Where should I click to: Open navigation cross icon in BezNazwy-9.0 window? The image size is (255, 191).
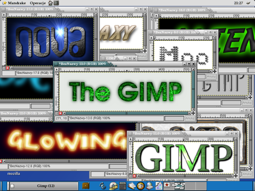[x=215, y=71]
